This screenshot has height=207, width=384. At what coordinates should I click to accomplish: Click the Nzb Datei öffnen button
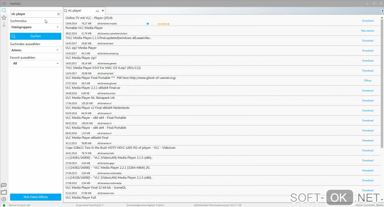[x=35, y=197]
